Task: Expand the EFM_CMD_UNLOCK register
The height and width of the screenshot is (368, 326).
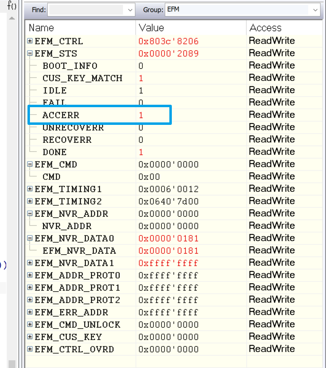Action: pos(30,324)
